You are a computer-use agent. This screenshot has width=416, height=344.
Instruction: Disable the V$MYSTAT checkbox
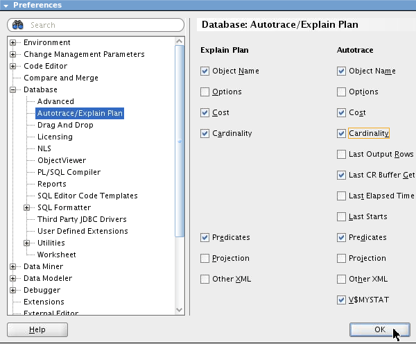(341, 300)
